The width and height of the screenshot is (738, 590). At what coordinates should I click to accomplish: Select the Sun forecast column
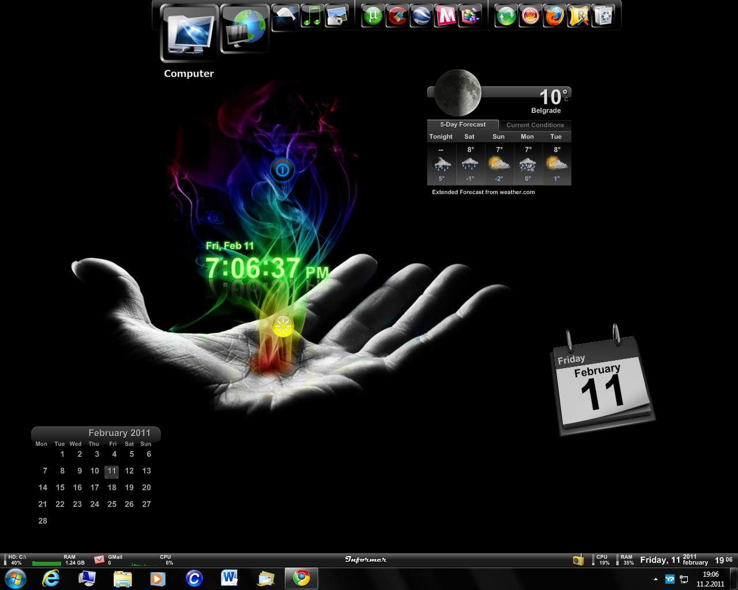coord(499,158)
